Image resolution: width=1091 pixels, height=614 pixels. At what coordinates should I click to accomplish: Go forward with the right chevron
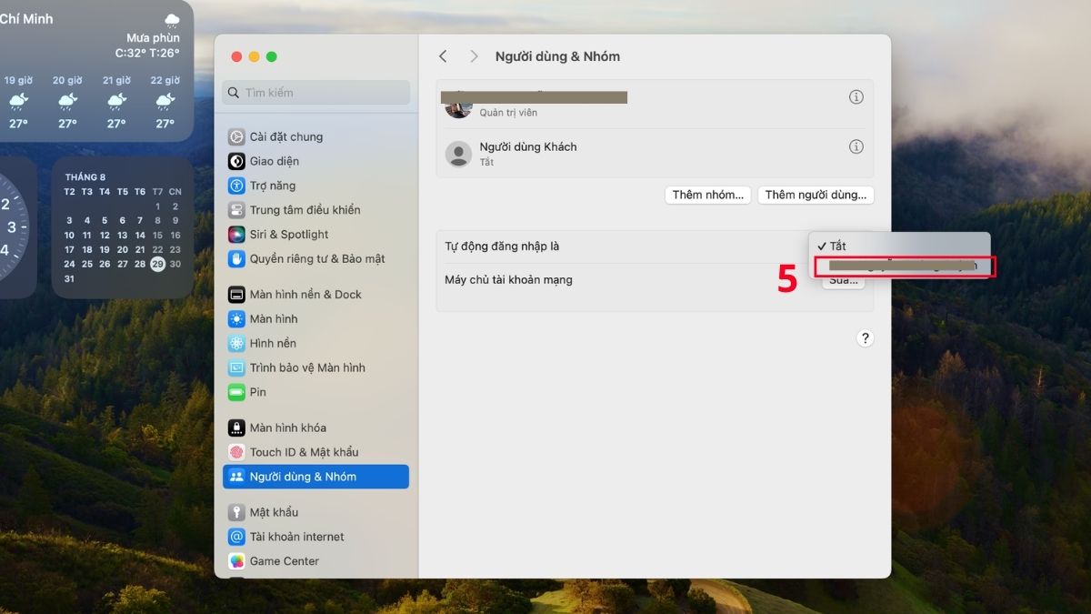click(474, 56)
